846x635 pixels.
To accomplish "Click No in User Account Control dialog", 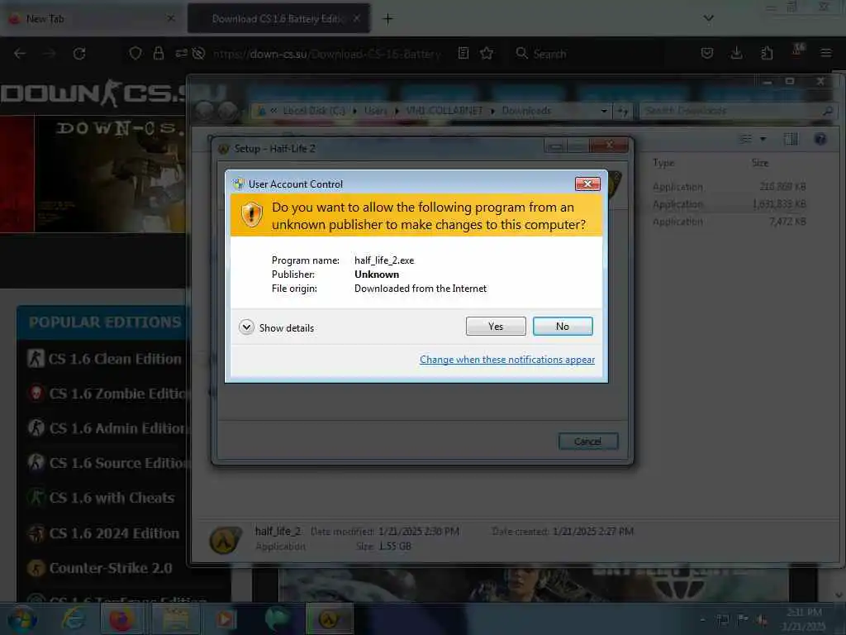I will 562,326.
